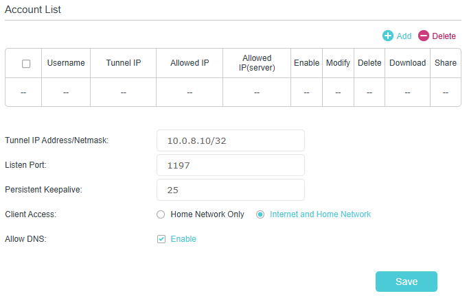Click the Persistent Keepalive label
Image resolution: width=469 pixels, height=298 pixels.
pyautogui.click(x=43, y=190)
